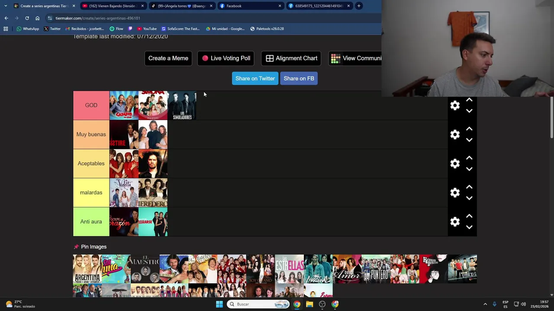This screenshot has height=311, width=554.
Task: Move malardas tier row down
Action: pyautogui.click(x=469, y=198)
